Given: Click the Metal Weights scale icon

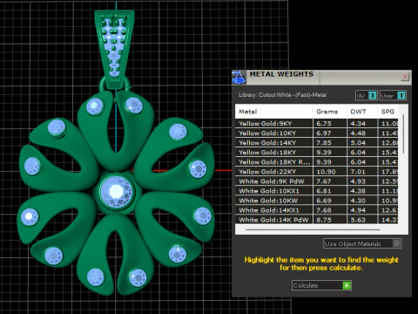Looking at the screenshot, I should point(239,78).
